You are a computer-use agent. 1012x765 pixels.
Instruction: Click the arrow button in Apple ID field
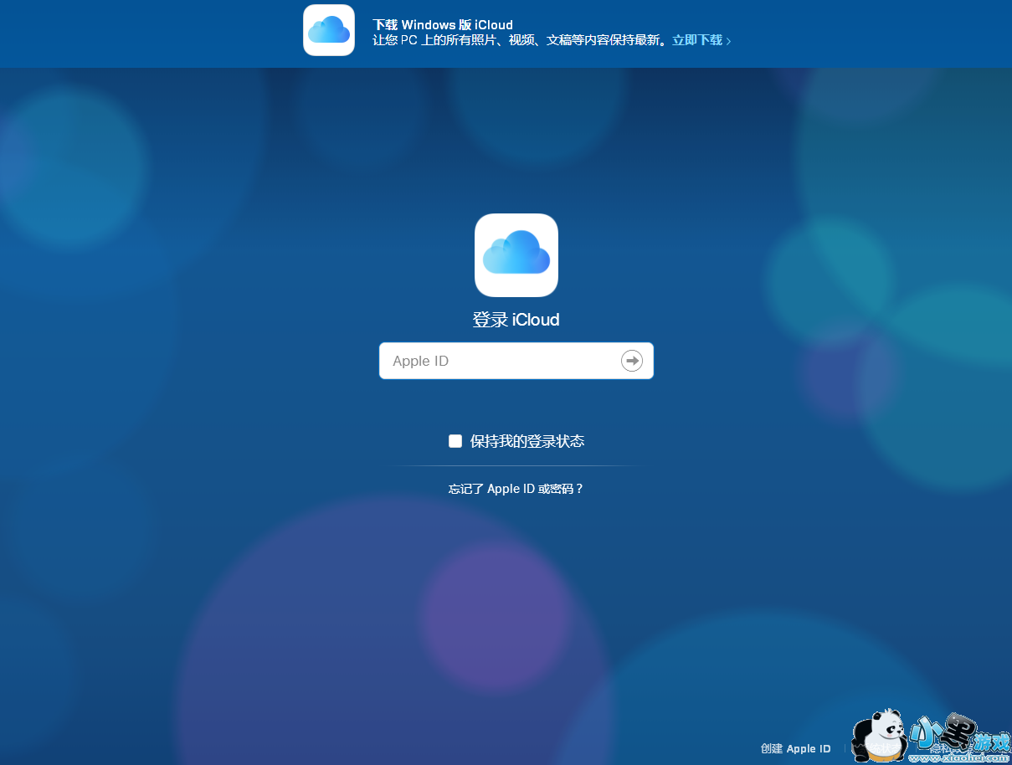(x=631, y=361)
